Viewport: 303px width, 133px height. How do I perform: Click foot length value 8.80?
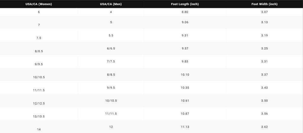(185, 12)
